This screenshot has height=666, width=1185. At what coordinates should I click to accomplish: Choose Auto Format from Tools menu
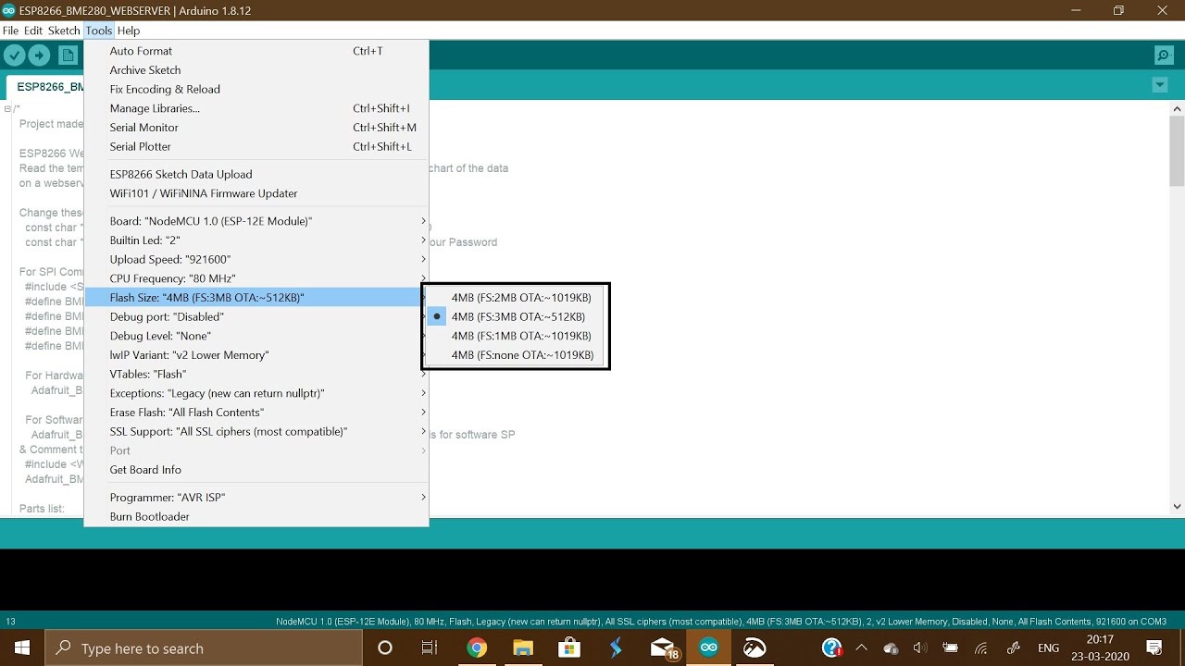tap(256, 51)
